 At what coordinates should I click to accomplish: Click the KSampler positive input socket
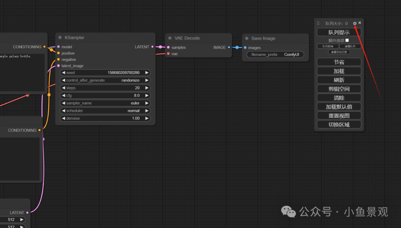coord(59,53)
